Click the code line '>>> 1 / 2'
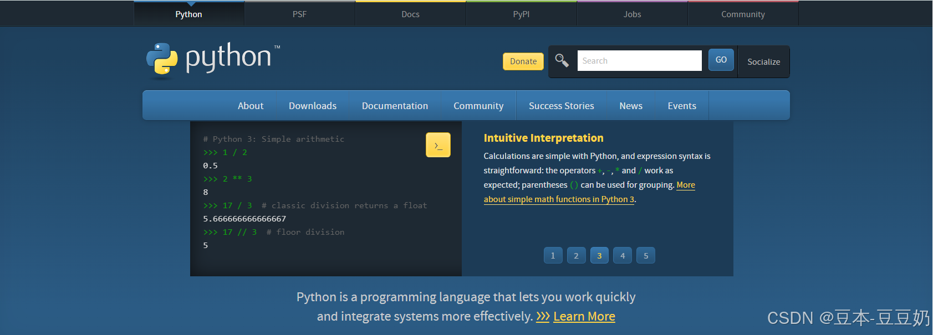This screenshot has width=933, height=335. (x=225, y=152)
